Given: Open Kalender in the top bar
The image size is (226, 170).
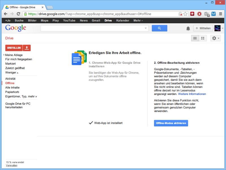Looking at the screenshot, I should click(123, 20).
